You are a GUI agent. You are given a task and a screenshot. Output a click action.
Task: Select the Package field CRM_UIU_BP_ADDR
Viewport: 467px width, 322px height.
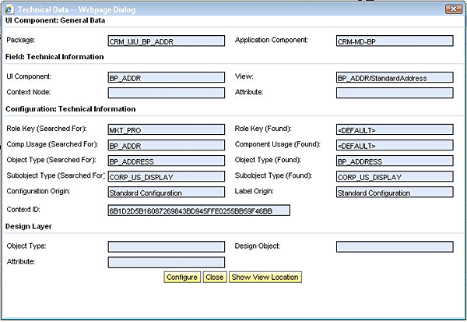(x=167, y=41)
